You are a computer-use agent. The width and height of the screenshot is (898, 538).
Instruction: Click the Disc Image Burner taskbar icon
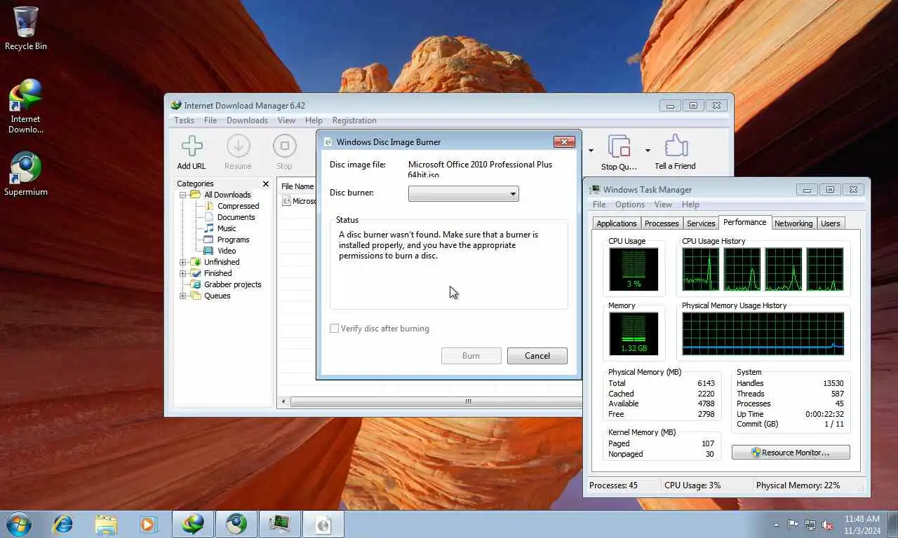click(323, 524)
